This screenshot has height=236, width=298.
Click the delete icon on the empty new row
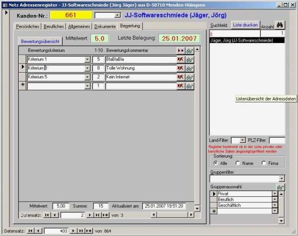click(x=181, y=86)
